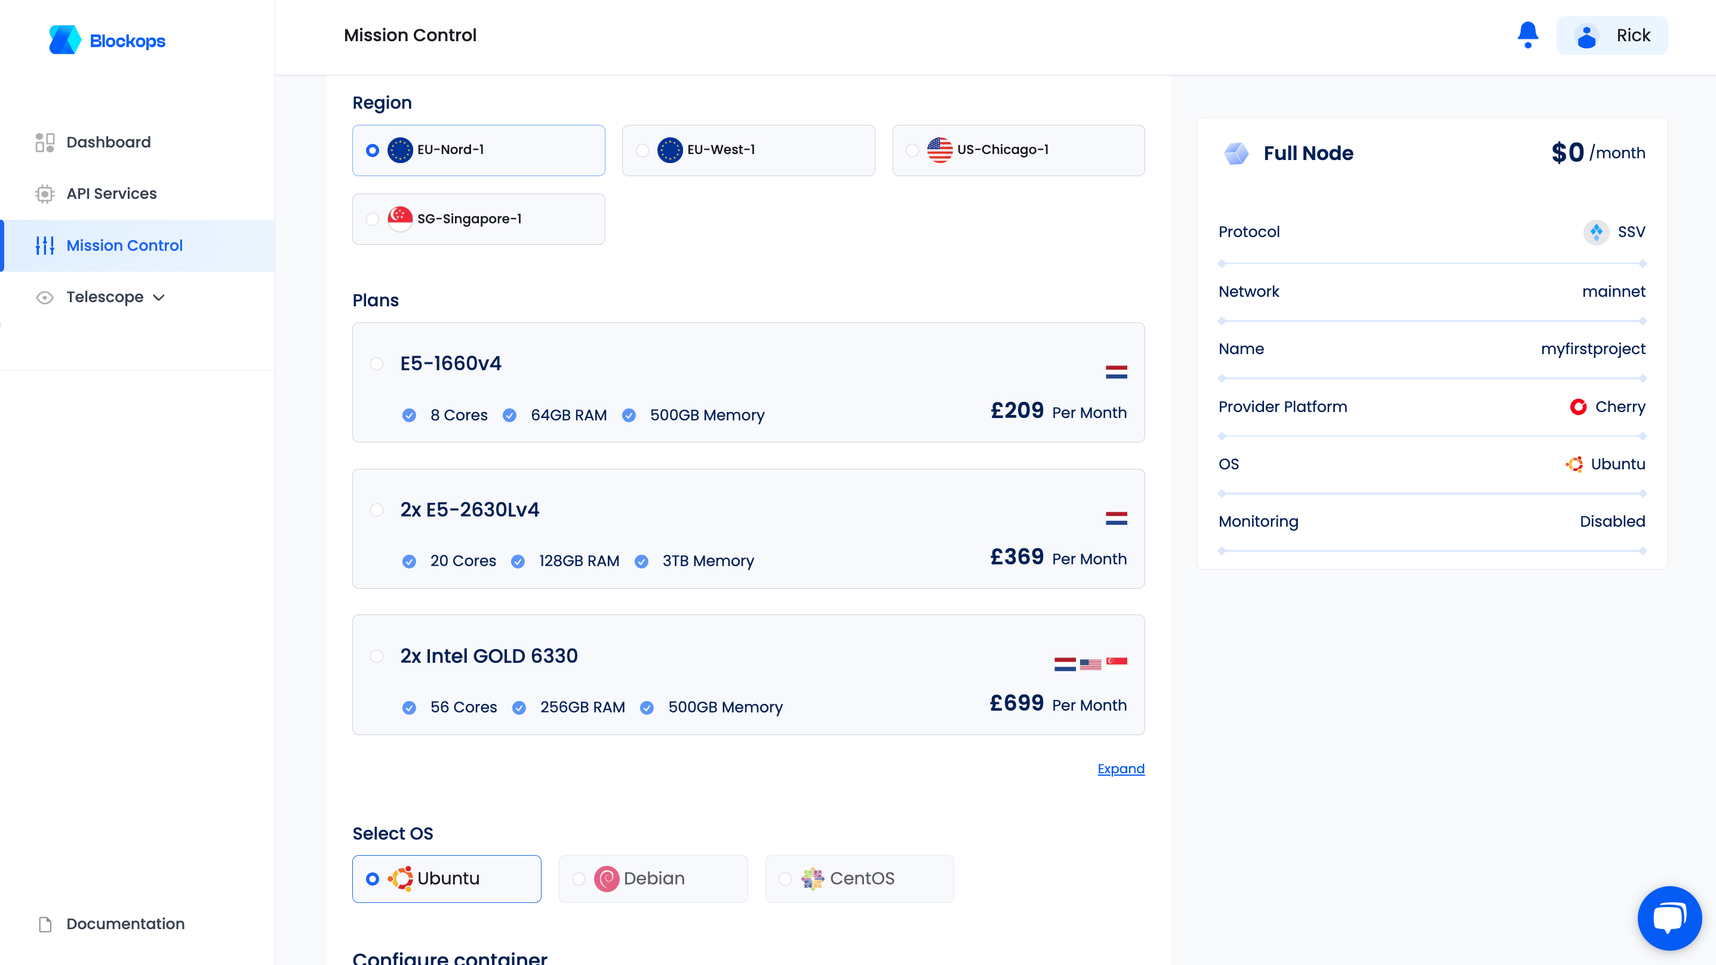Select the SG-Singapore-1 region radio
The width and height of the screenshot is (1716, 965).
tap(373, 219)
